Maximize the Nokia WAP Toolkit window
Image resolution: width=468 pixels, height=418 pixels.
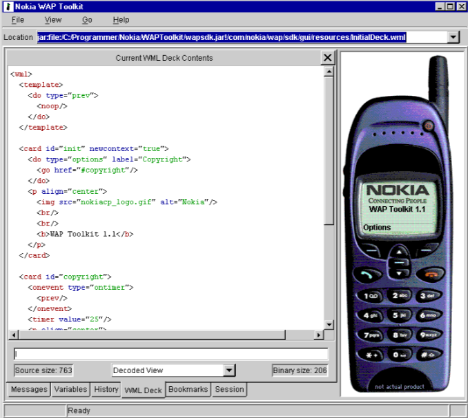(x=450, y=6)
